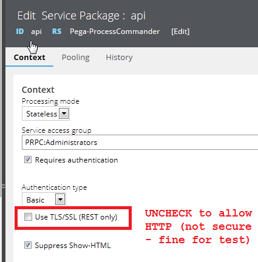The width and height of the screenshot is (258, 262).
Task: Click the blue RS ruleset label
Action: pyautogui.click(x=56, y=32)
